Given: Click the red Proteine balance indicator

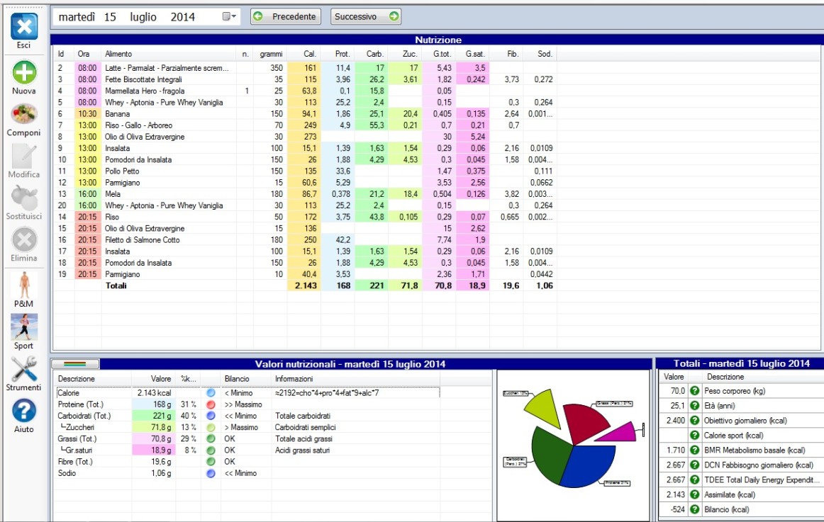Looking at the screenshot, I should (211, 404).
